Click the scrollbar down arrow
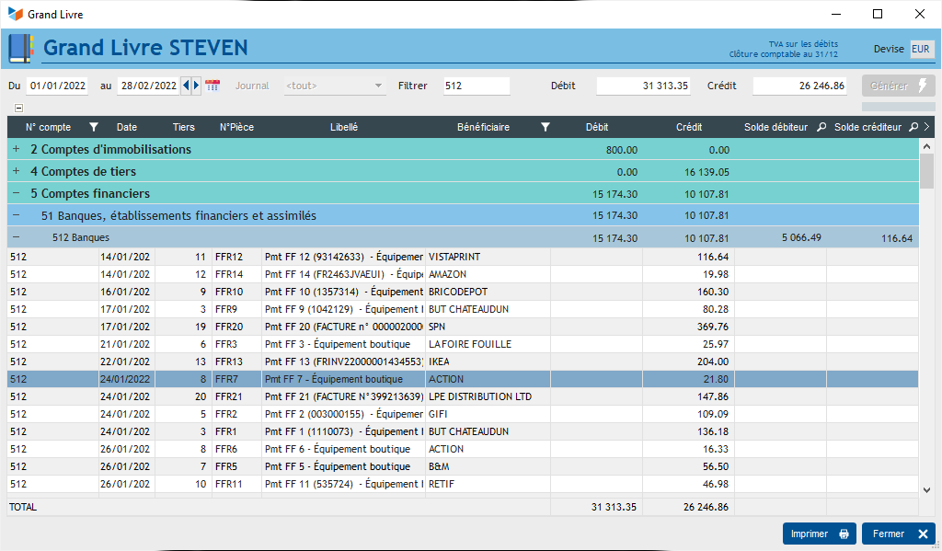Viewport: 942px width, 551px height. pos(926,490)
